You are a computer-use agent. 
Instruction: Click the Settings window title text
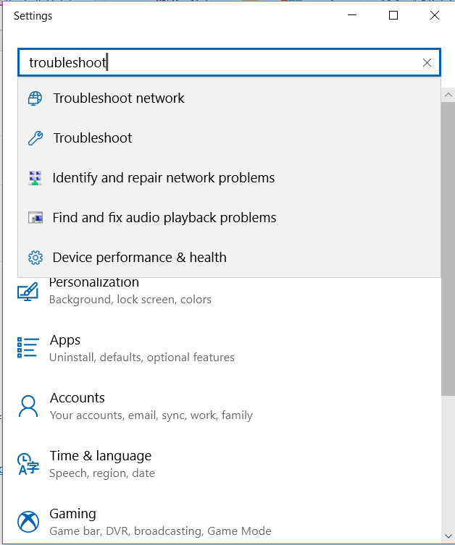click(x=33, y=16)
